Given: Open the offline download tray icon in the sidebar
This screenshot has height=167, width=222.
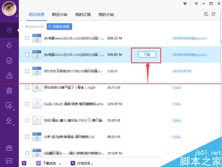Looking at the screenshot, I should point(9,121).
